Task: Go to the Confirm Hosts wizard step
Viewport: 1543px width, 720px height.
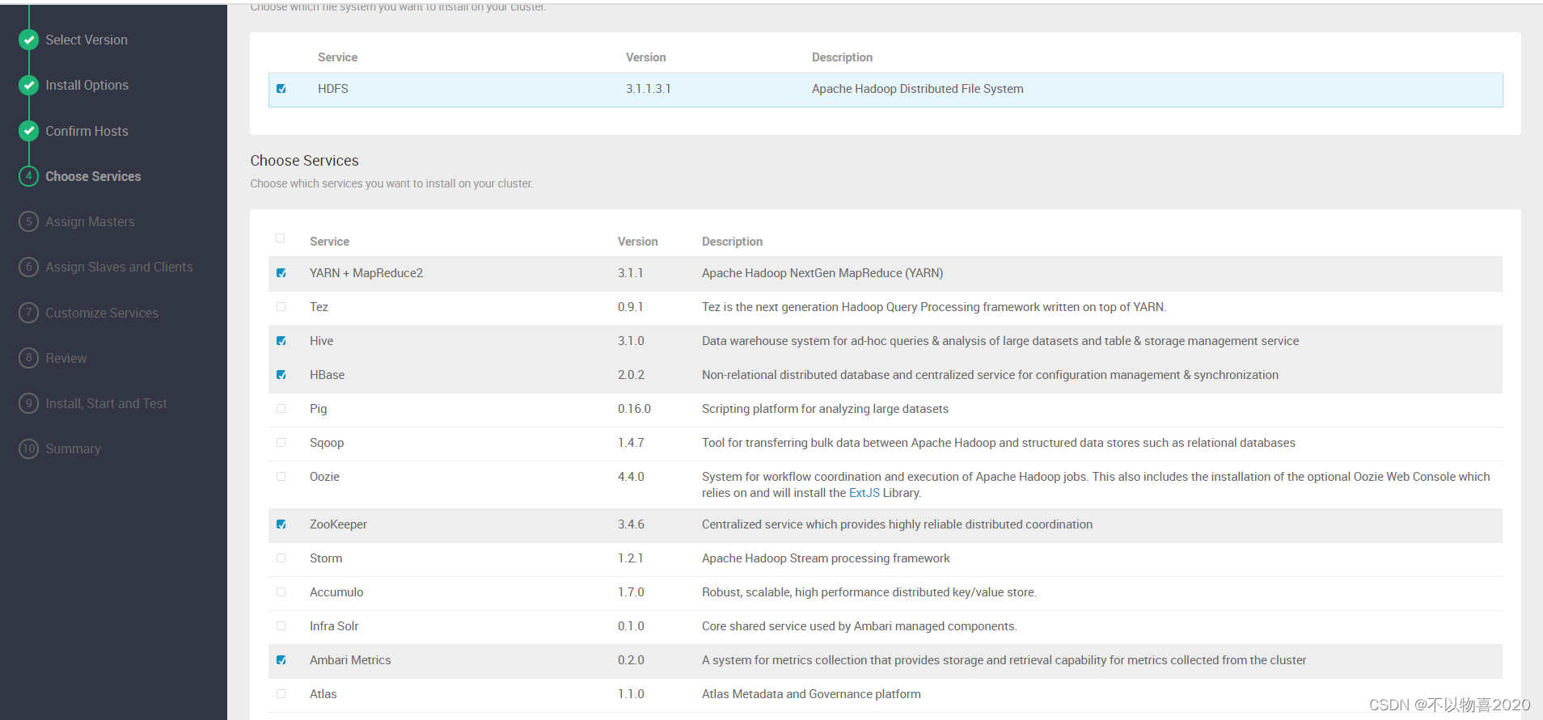Action: tap(87, 131)
